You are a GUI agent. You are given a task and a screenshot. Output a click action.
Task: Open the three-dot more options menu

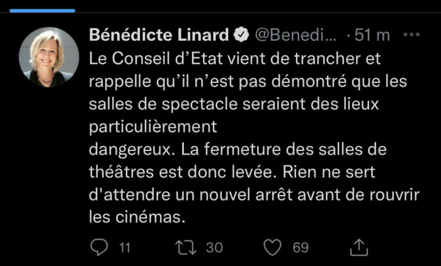click(x=411, y=34)
